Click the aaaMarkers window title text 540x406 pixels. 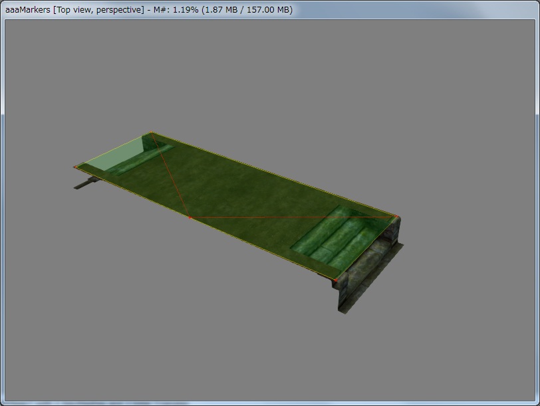pyautogui.click(x=149, y=9)
